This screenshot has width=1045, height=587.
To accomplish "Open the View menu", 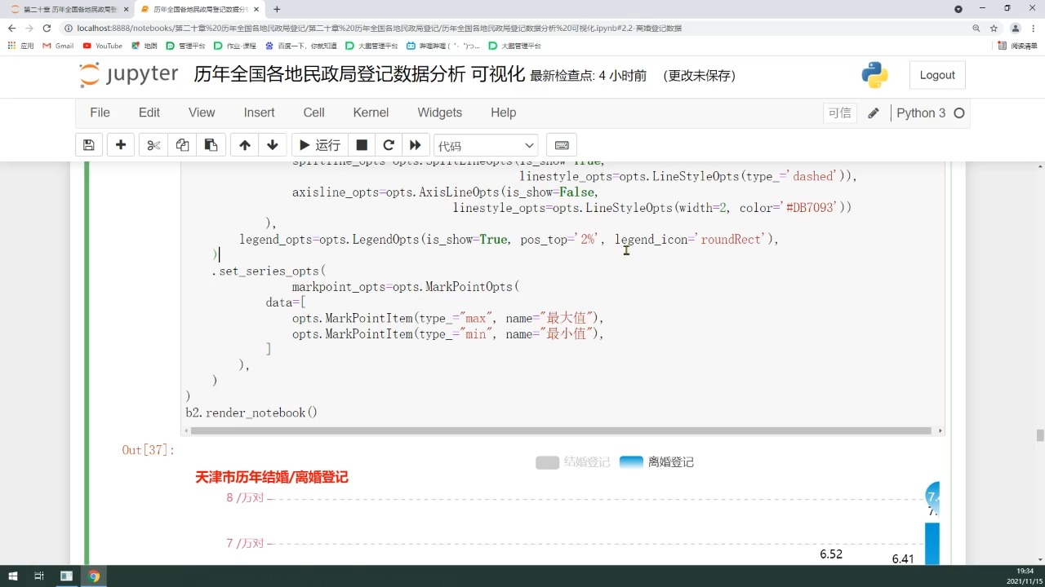I will pyautogui.click(x=202, y=113).
